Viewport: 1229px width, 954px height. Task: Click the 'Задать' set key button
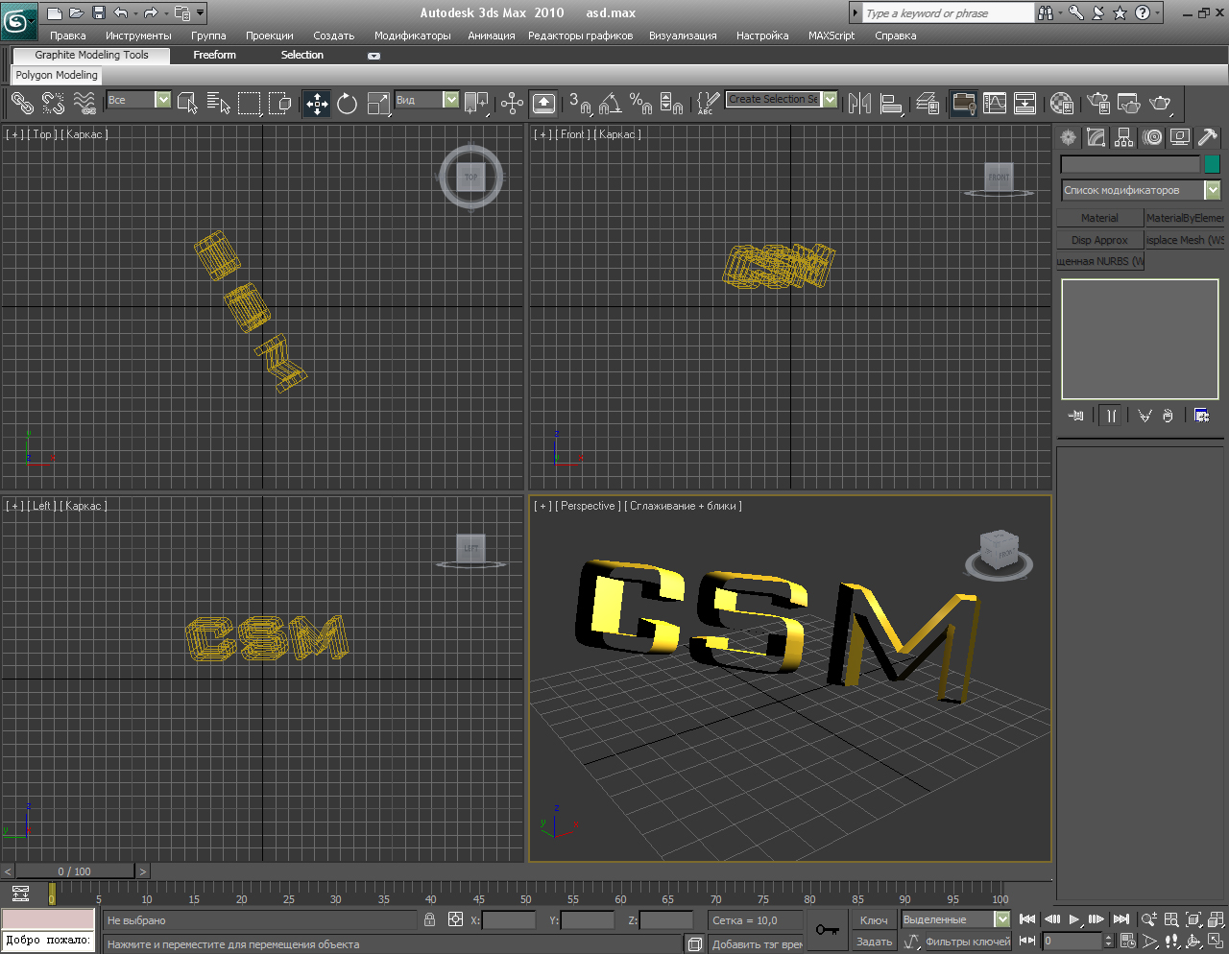point(874,942)
